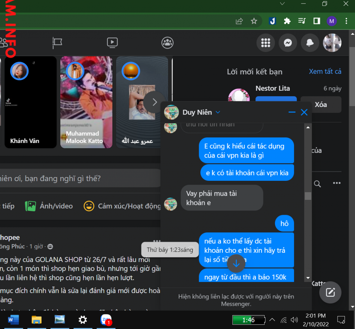This screenshot has height=329, width=355.
Task: Open the Facebook grid menu icon
Action: pyautogui.click(x=266, y=43)
